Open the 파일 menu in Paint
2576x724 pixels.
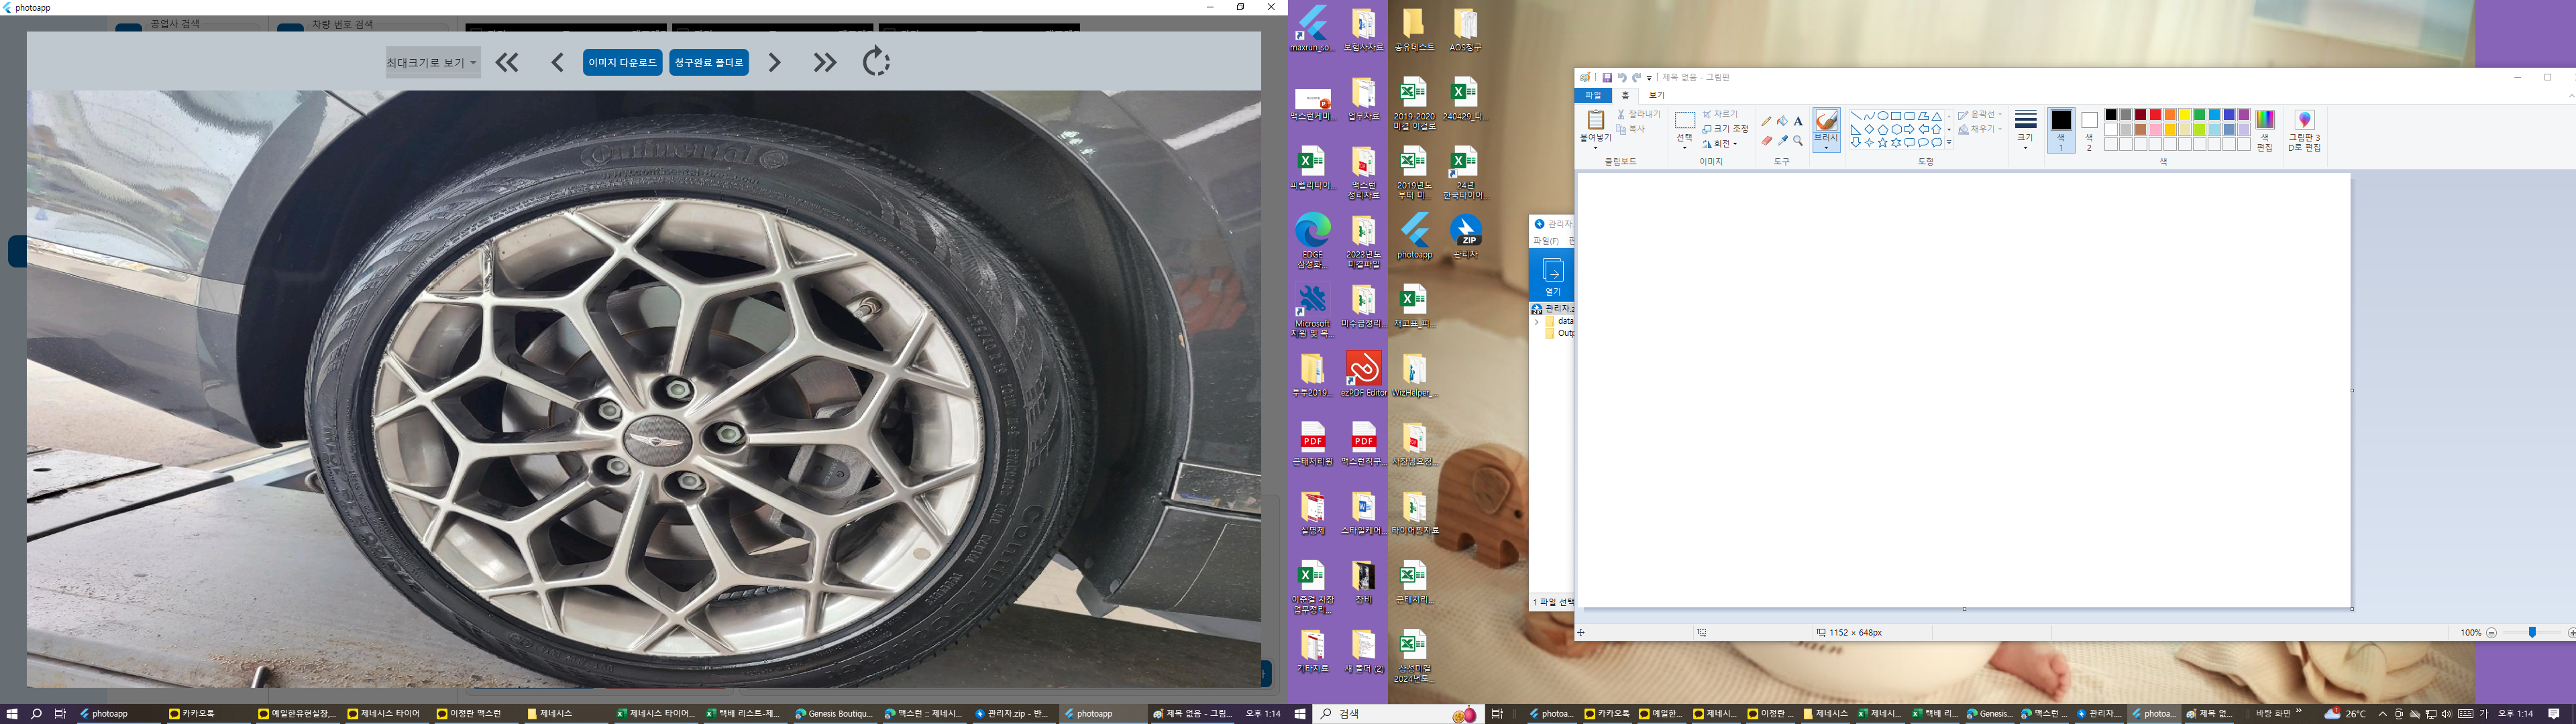click(x=1593, y=95)
